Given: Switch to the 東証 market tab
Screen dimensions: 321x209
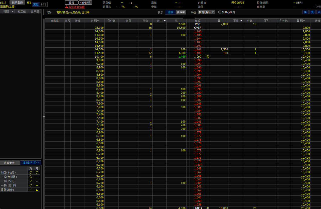Looking at the screenshot, I should [x=36, y=5].
